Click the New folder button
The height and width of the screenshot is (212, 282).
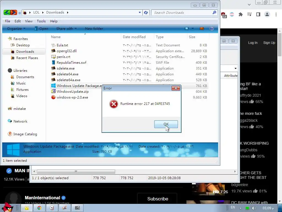pyautogui.click(x=94, y=29)
